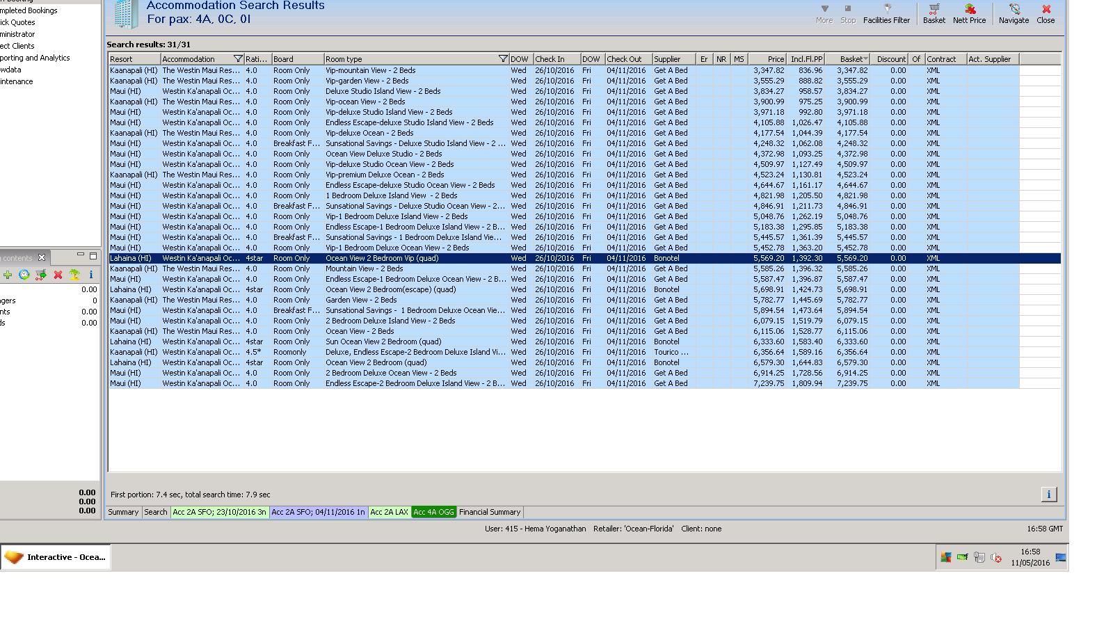The width and height of the screenshot is (1113, 626).
Task: Select the Tourico supplier row
Action: click(584, 352)
